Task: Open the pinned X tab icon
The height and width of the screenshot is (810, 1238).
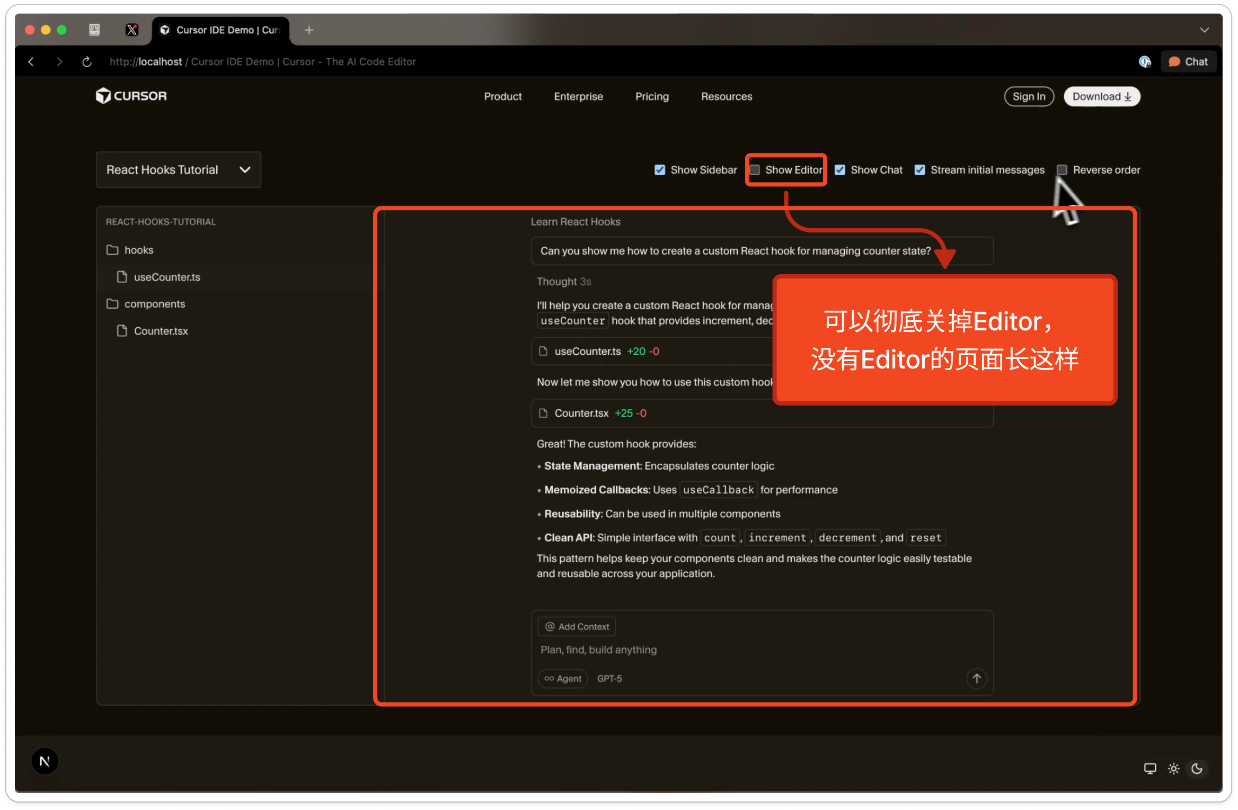Action: tap(132, 30)
